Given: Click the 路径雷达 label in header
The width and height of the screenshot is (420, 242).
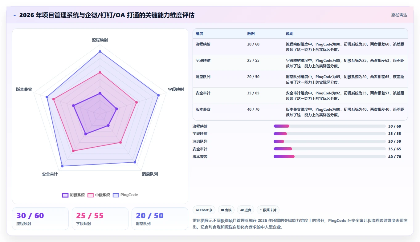Looking at the screenshot, I should click(x=399, y=15).
